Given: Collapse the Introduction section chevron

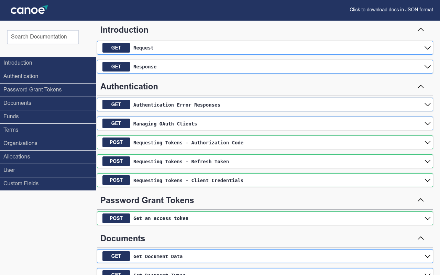Looking at the screenshot, I should (421, 30).
